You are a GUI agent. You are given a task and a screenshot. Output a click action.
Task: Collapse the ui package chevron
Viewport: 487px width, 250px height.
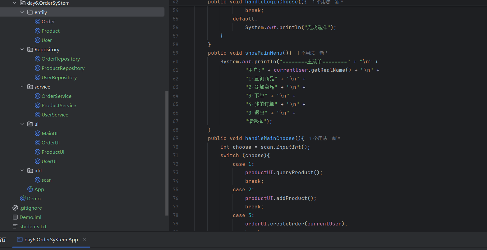coord(22,124)
